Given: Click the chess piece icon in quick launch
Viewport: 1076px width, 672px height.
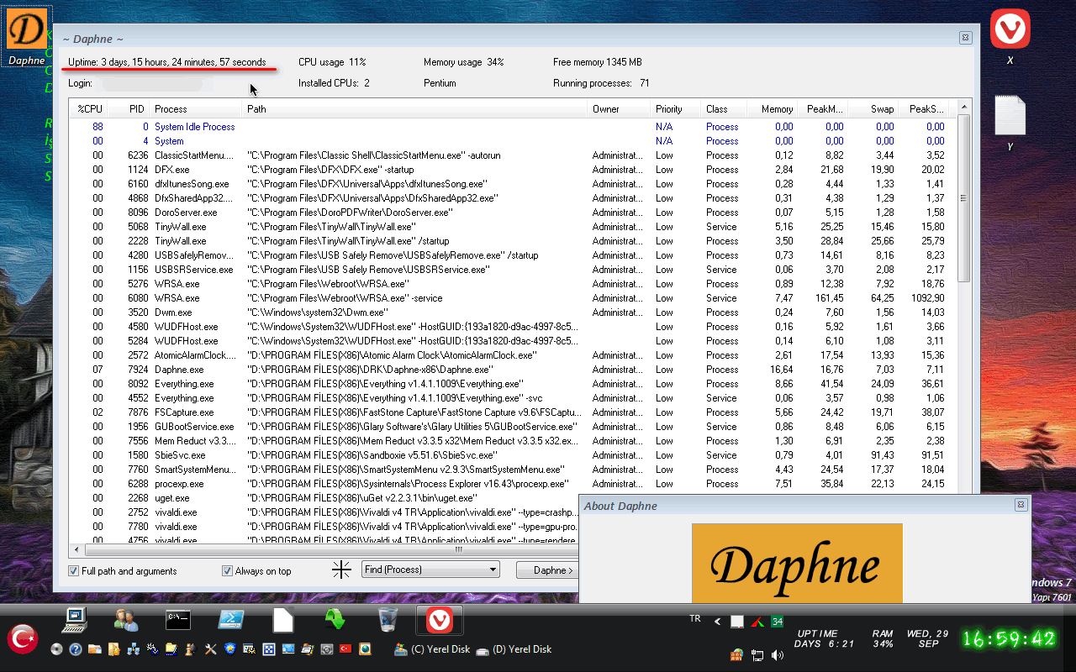Looking at the screenshot, I should pos(191,649).
